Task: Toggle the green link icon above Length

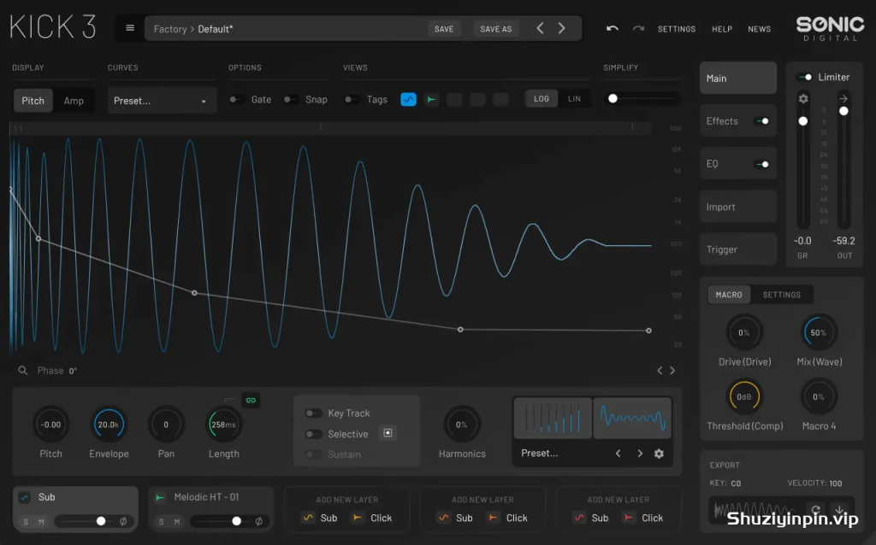Action: [251, 400]
